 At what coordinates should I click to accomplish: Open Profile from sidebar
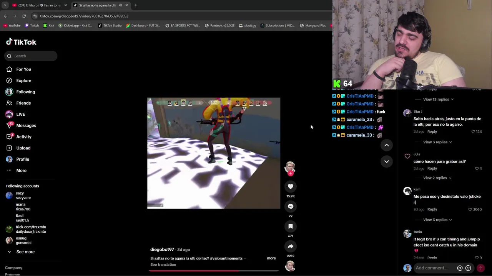tap(23, 159)
